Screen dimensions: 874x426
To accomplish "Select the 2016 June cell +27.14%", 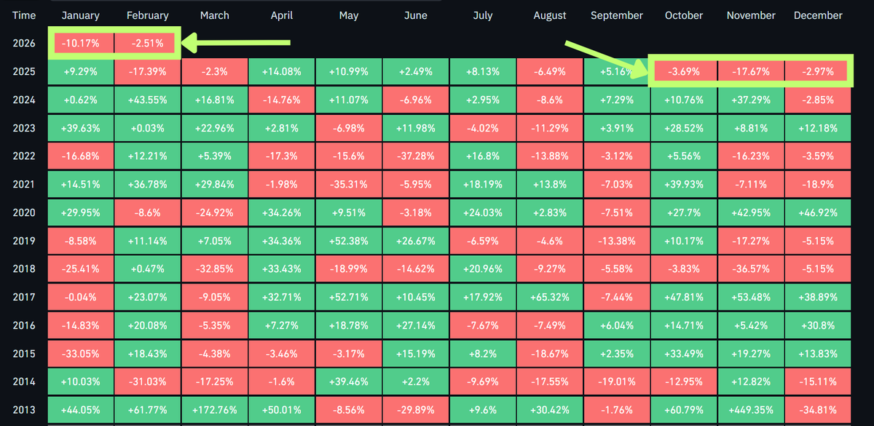I will (415, 324).
